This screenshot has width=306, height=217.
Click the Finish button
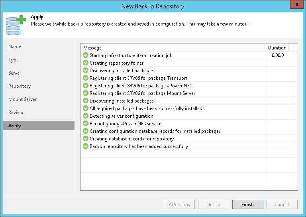248,205
